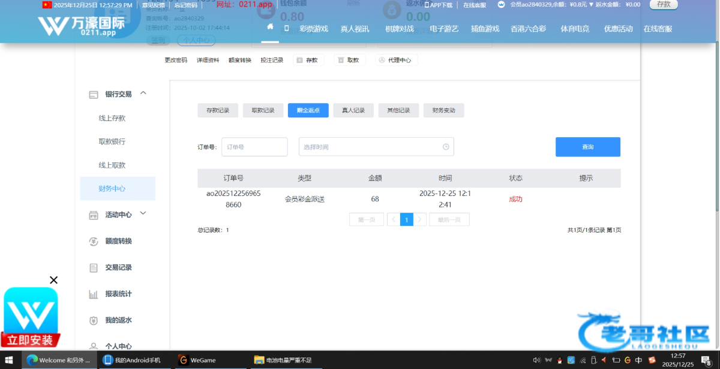Select the 真人记录 tab
This screenshot has height=369, width=720.
(x=353, y=110)
